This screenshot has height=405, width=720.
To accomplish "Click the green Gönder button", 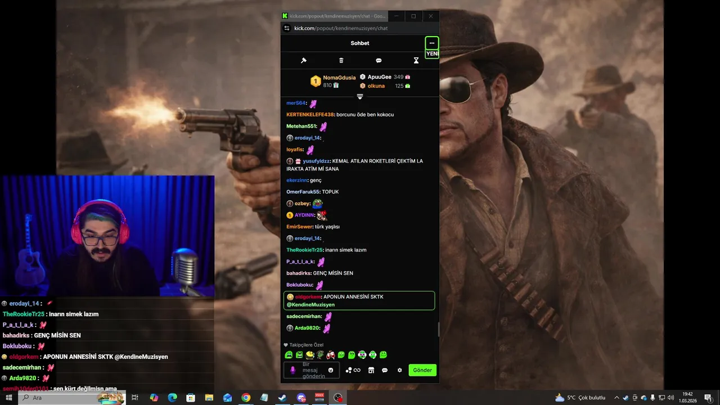I will (x=422, y=370).
